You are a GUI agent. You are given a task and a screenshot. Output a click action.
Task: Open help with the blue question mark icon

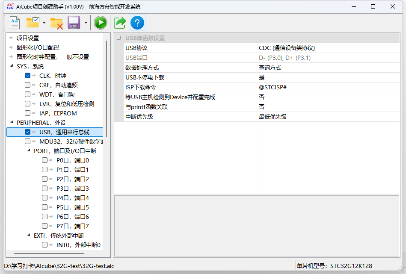tap(137, 23)
